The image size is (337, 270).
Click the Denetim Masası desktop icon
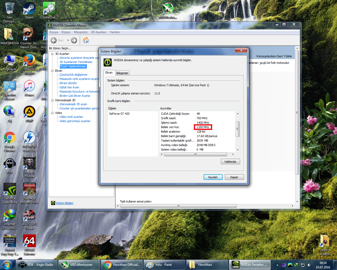[10, 90]
